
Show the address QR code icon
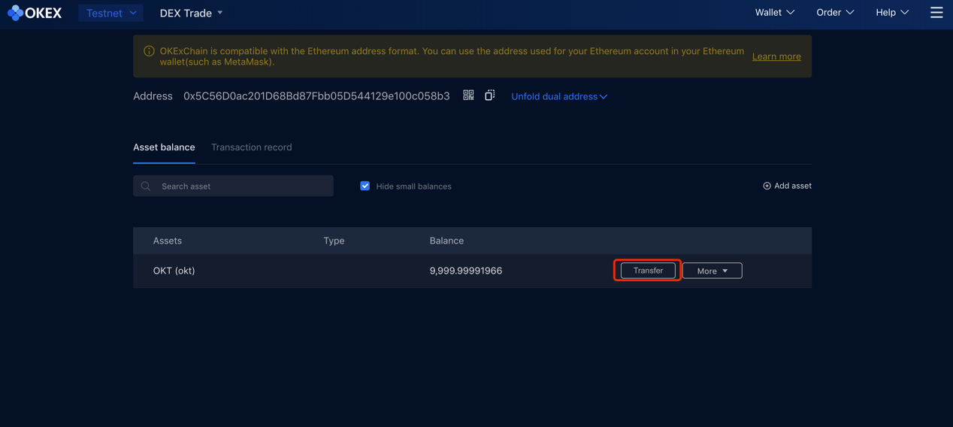pyautogui.click(x=468, y=95)
